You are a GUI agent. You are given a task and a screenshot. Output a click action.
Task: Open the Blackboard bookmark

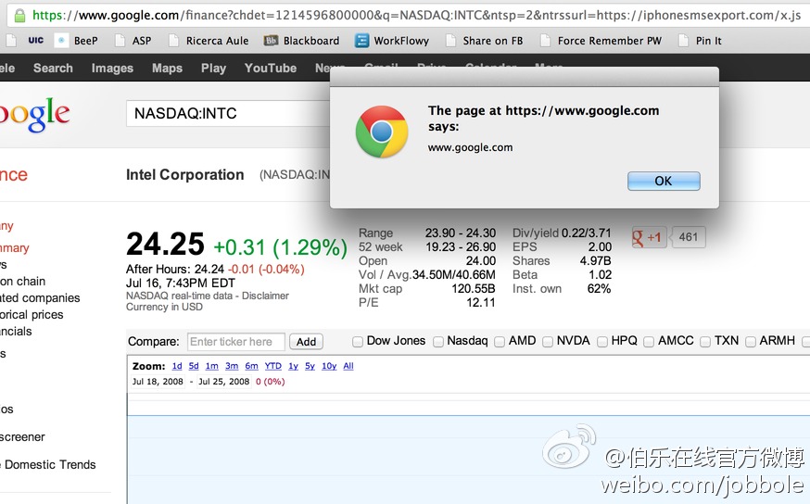302,40
